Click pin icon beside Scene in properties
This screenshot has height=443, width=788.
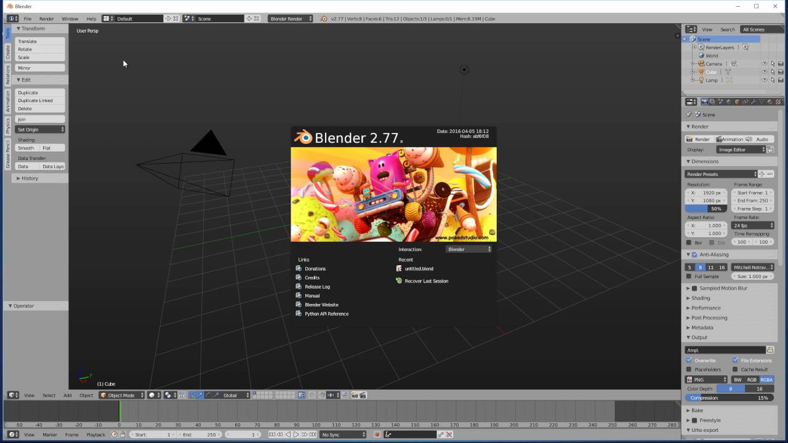(x=688, y=114)
